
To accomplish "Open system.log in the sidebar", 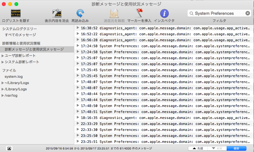I will (14, 76).
